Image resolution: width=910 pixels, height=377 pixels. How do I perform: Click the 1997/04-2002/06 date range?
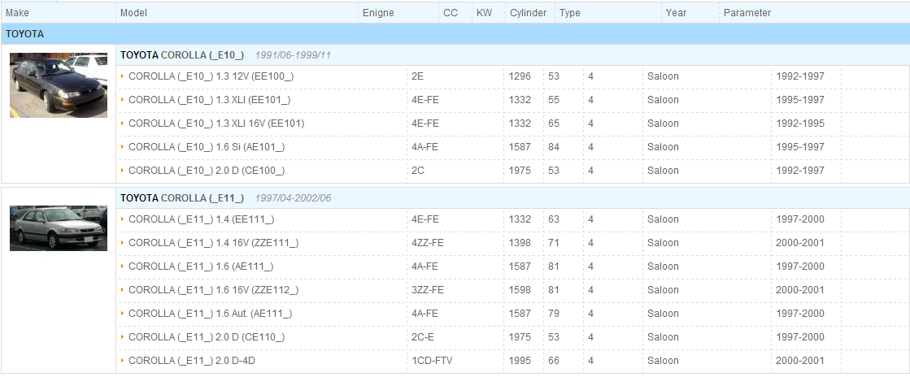click(293, 197)
